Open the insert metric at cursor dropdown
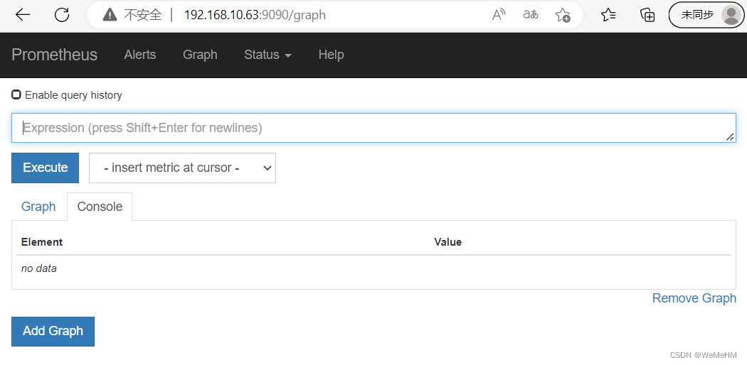Image resolution: width=747 pixels, height=365 pixels. point(182,168)
